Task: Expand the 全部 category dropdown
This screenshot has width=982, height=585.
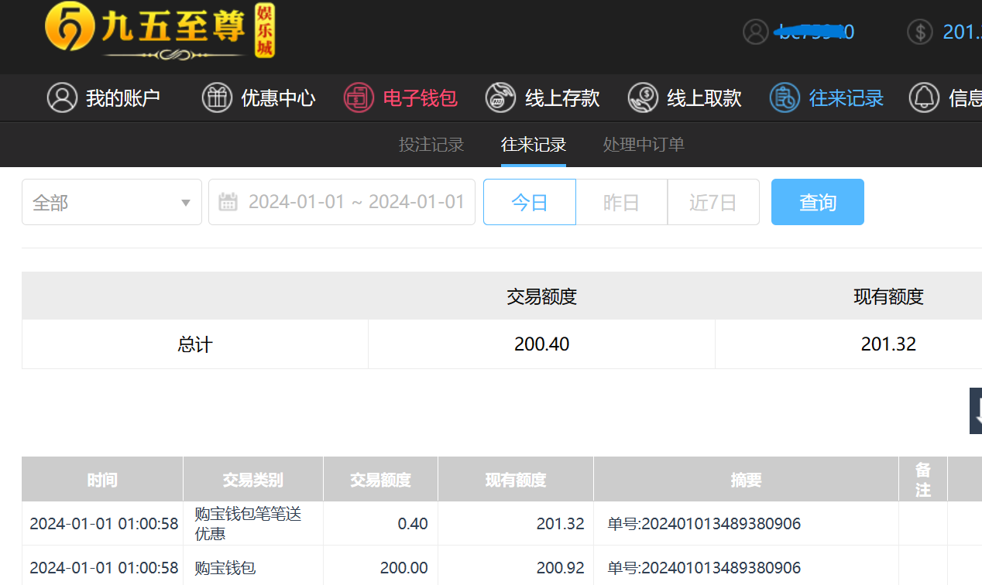Action: pyautogui.click(x=112, y=202)
